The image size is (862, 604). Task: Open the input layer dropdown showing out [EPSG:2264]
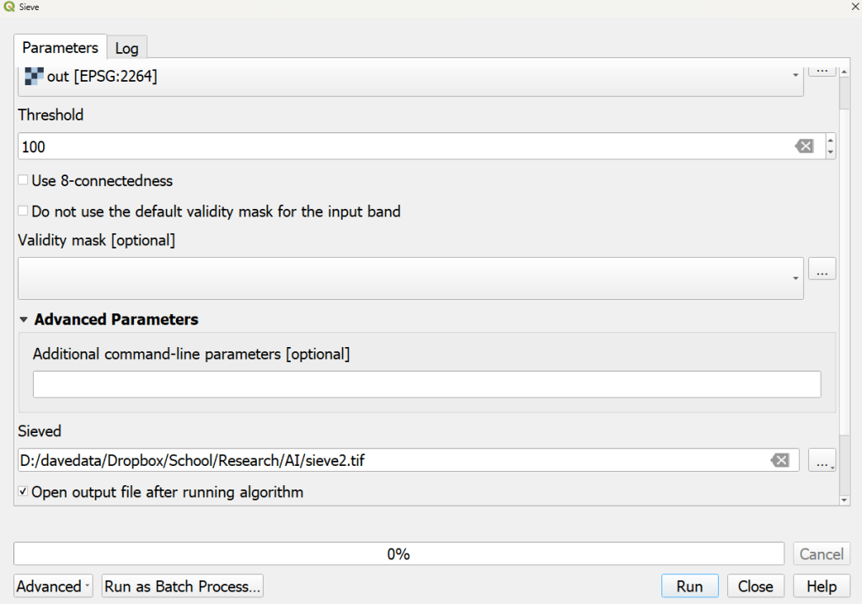(x=410, y=77)
